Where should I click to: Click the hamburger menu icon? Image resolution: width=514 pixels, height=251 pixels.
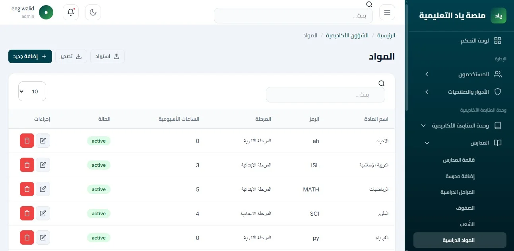tap(387, 12)
